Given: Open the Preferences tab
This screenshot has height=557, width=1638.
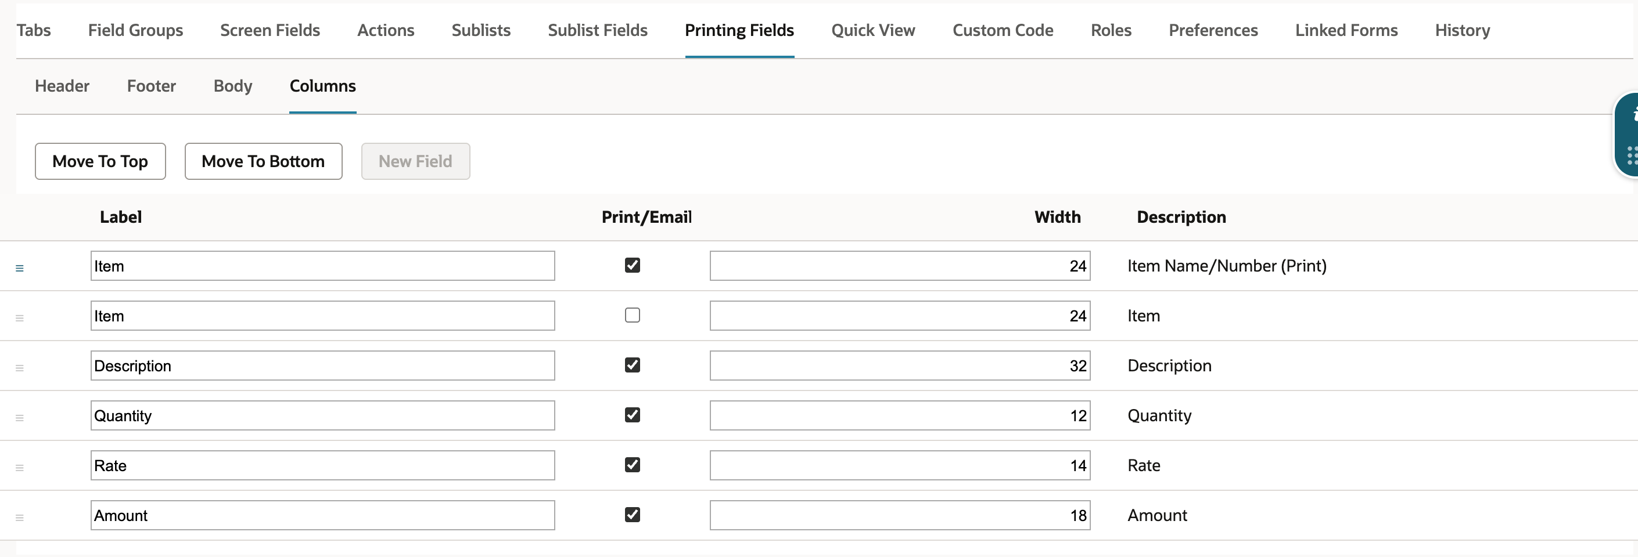Looking at the screenshot, I should [x=1213, y=30].
